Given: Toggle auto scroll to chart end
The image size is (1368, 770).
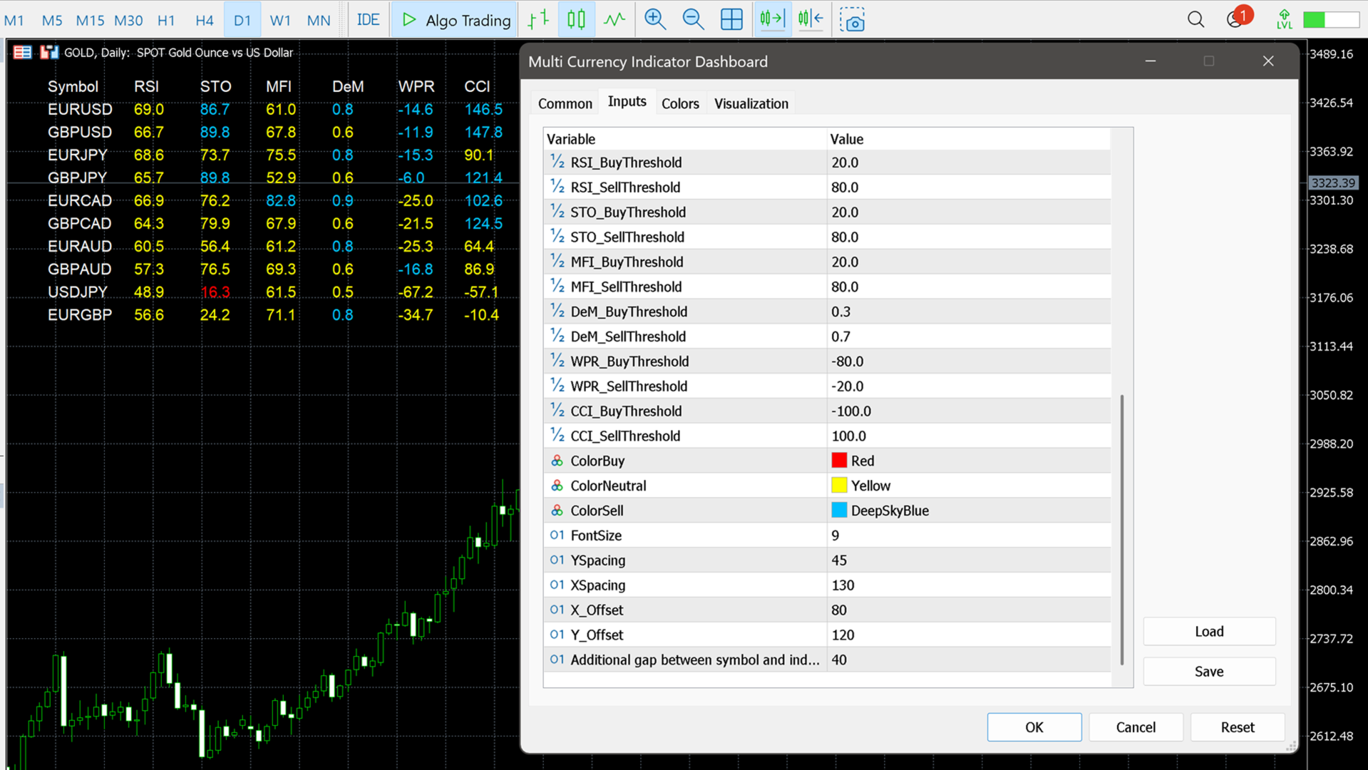Looking at the screenshot, I should 772,19.
